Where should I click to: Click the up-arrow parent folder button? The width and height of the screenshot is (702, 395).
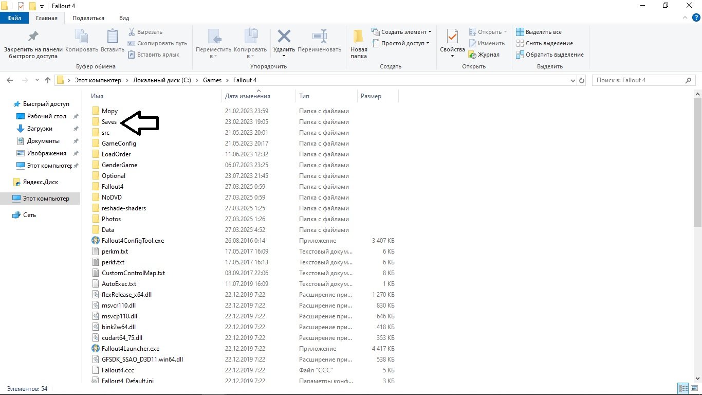48,80
